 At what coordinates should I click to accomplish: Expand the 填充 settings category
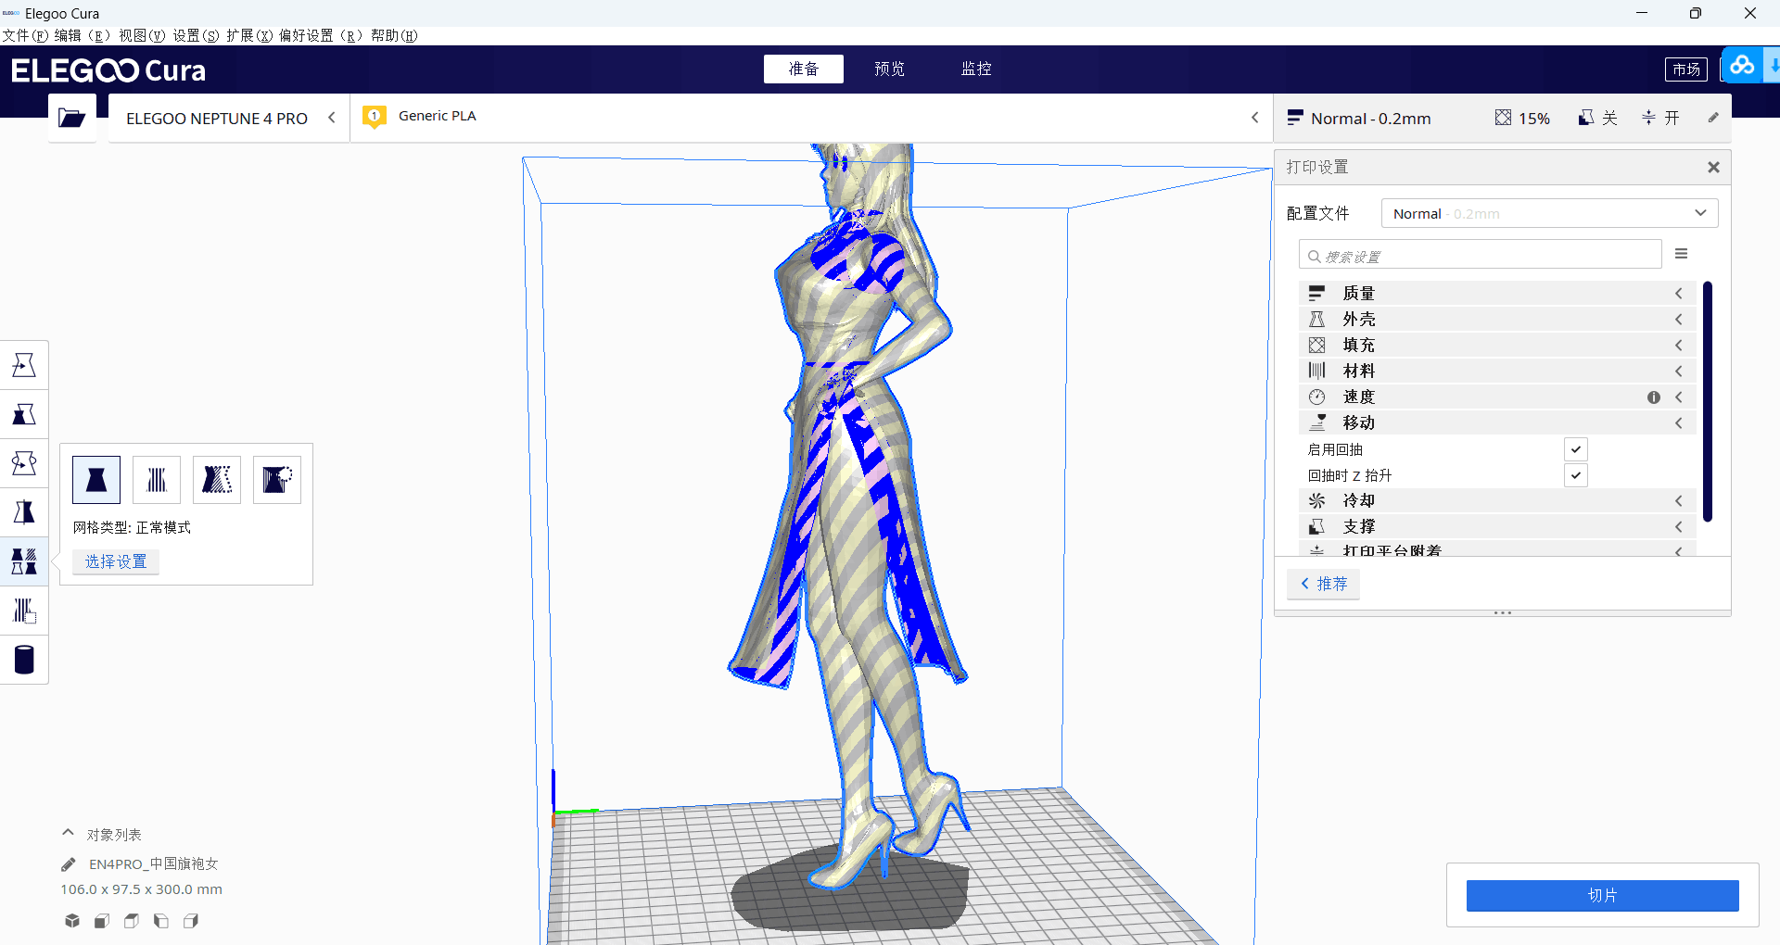(x=1497, y=345)
